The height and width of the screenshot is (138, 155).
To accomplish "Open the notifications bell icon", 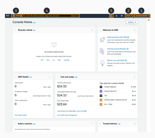I will (x=116, y=16).
